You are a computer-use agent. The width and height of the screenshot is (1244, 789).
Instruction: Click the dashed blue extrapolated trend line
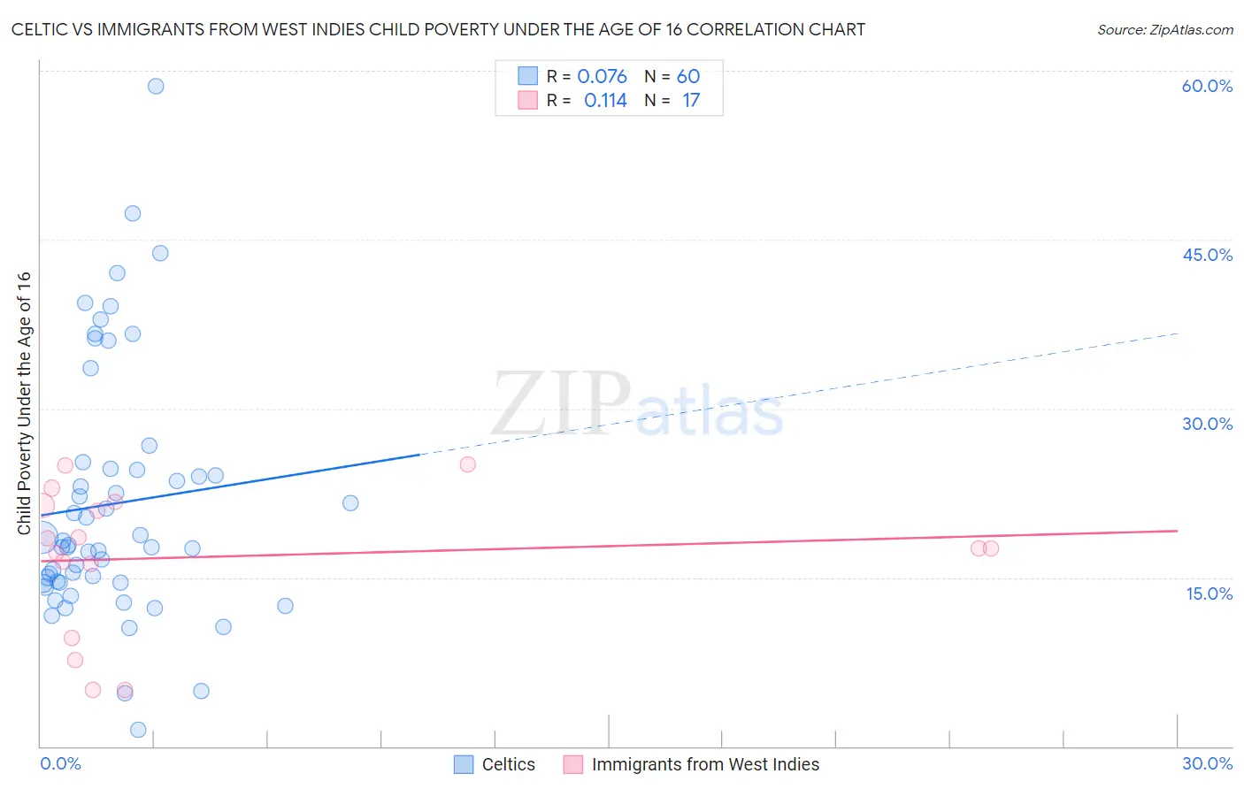[798, 394]
